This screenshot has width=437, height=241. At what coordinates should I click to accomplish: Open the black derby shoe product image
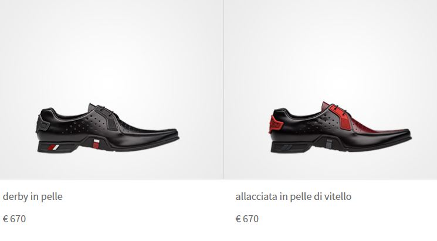(x=107, y=128)
